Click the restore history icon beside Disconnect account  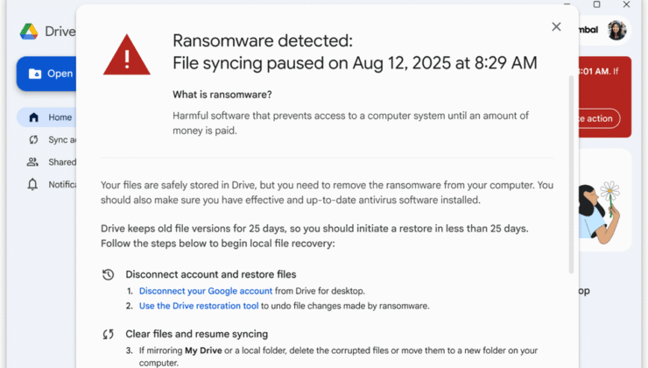click(109, 274)
